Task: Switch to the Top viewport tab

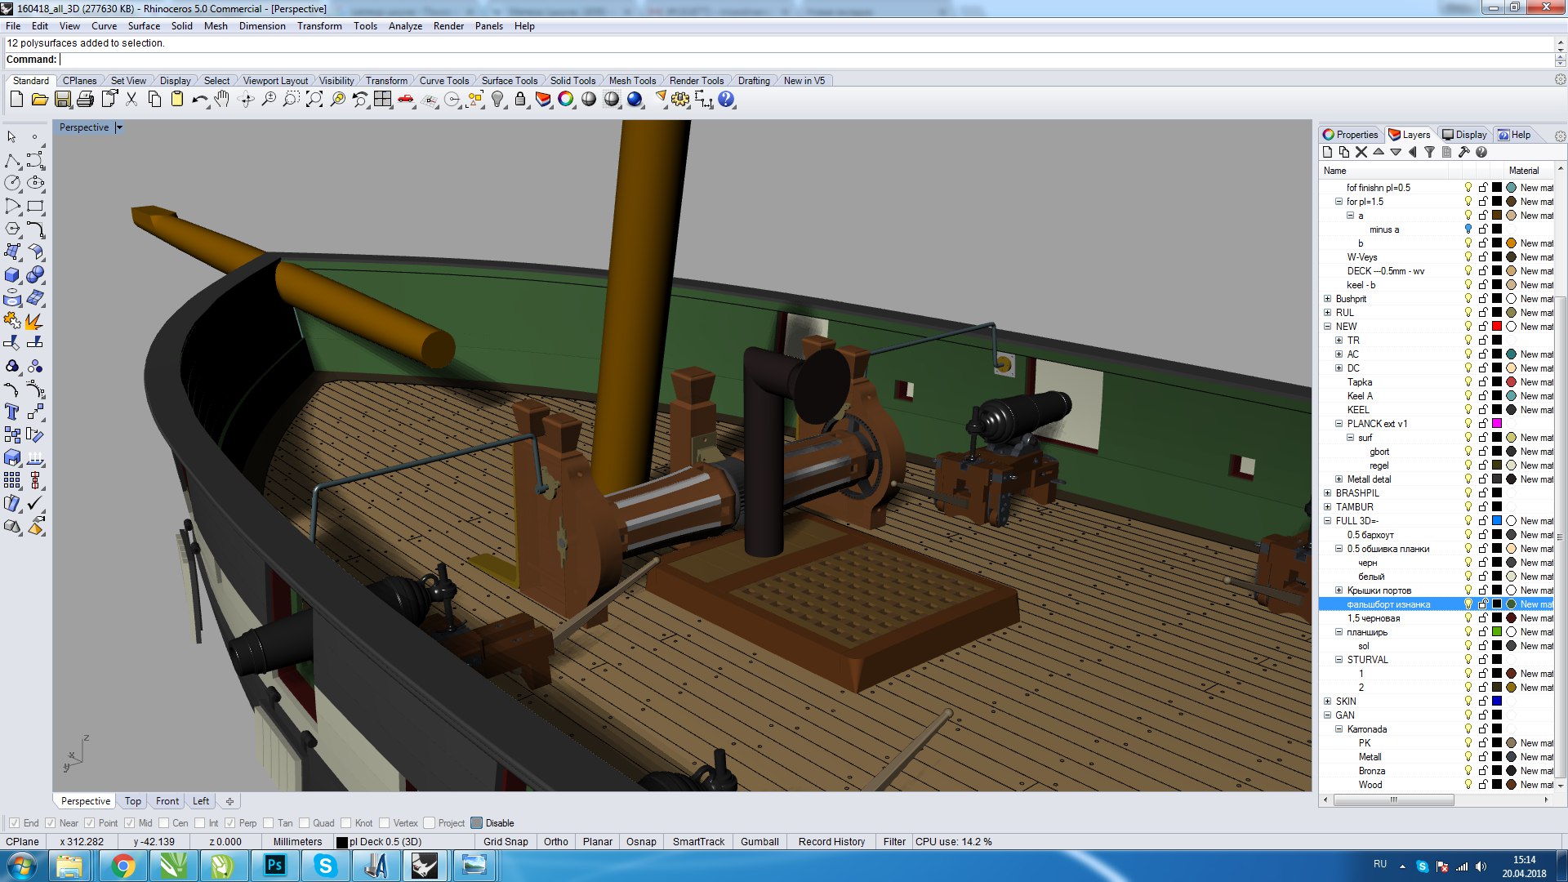Action: point(133,801)
